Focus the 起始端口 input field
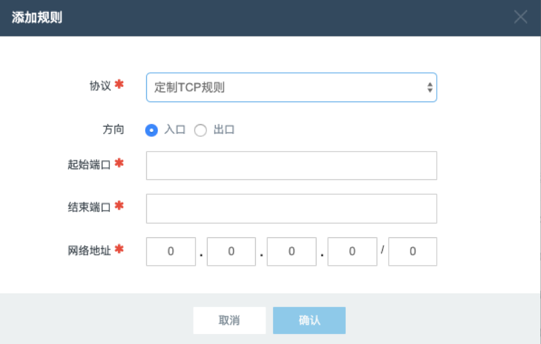Screen dimensions: 541x344 (292, 166)
